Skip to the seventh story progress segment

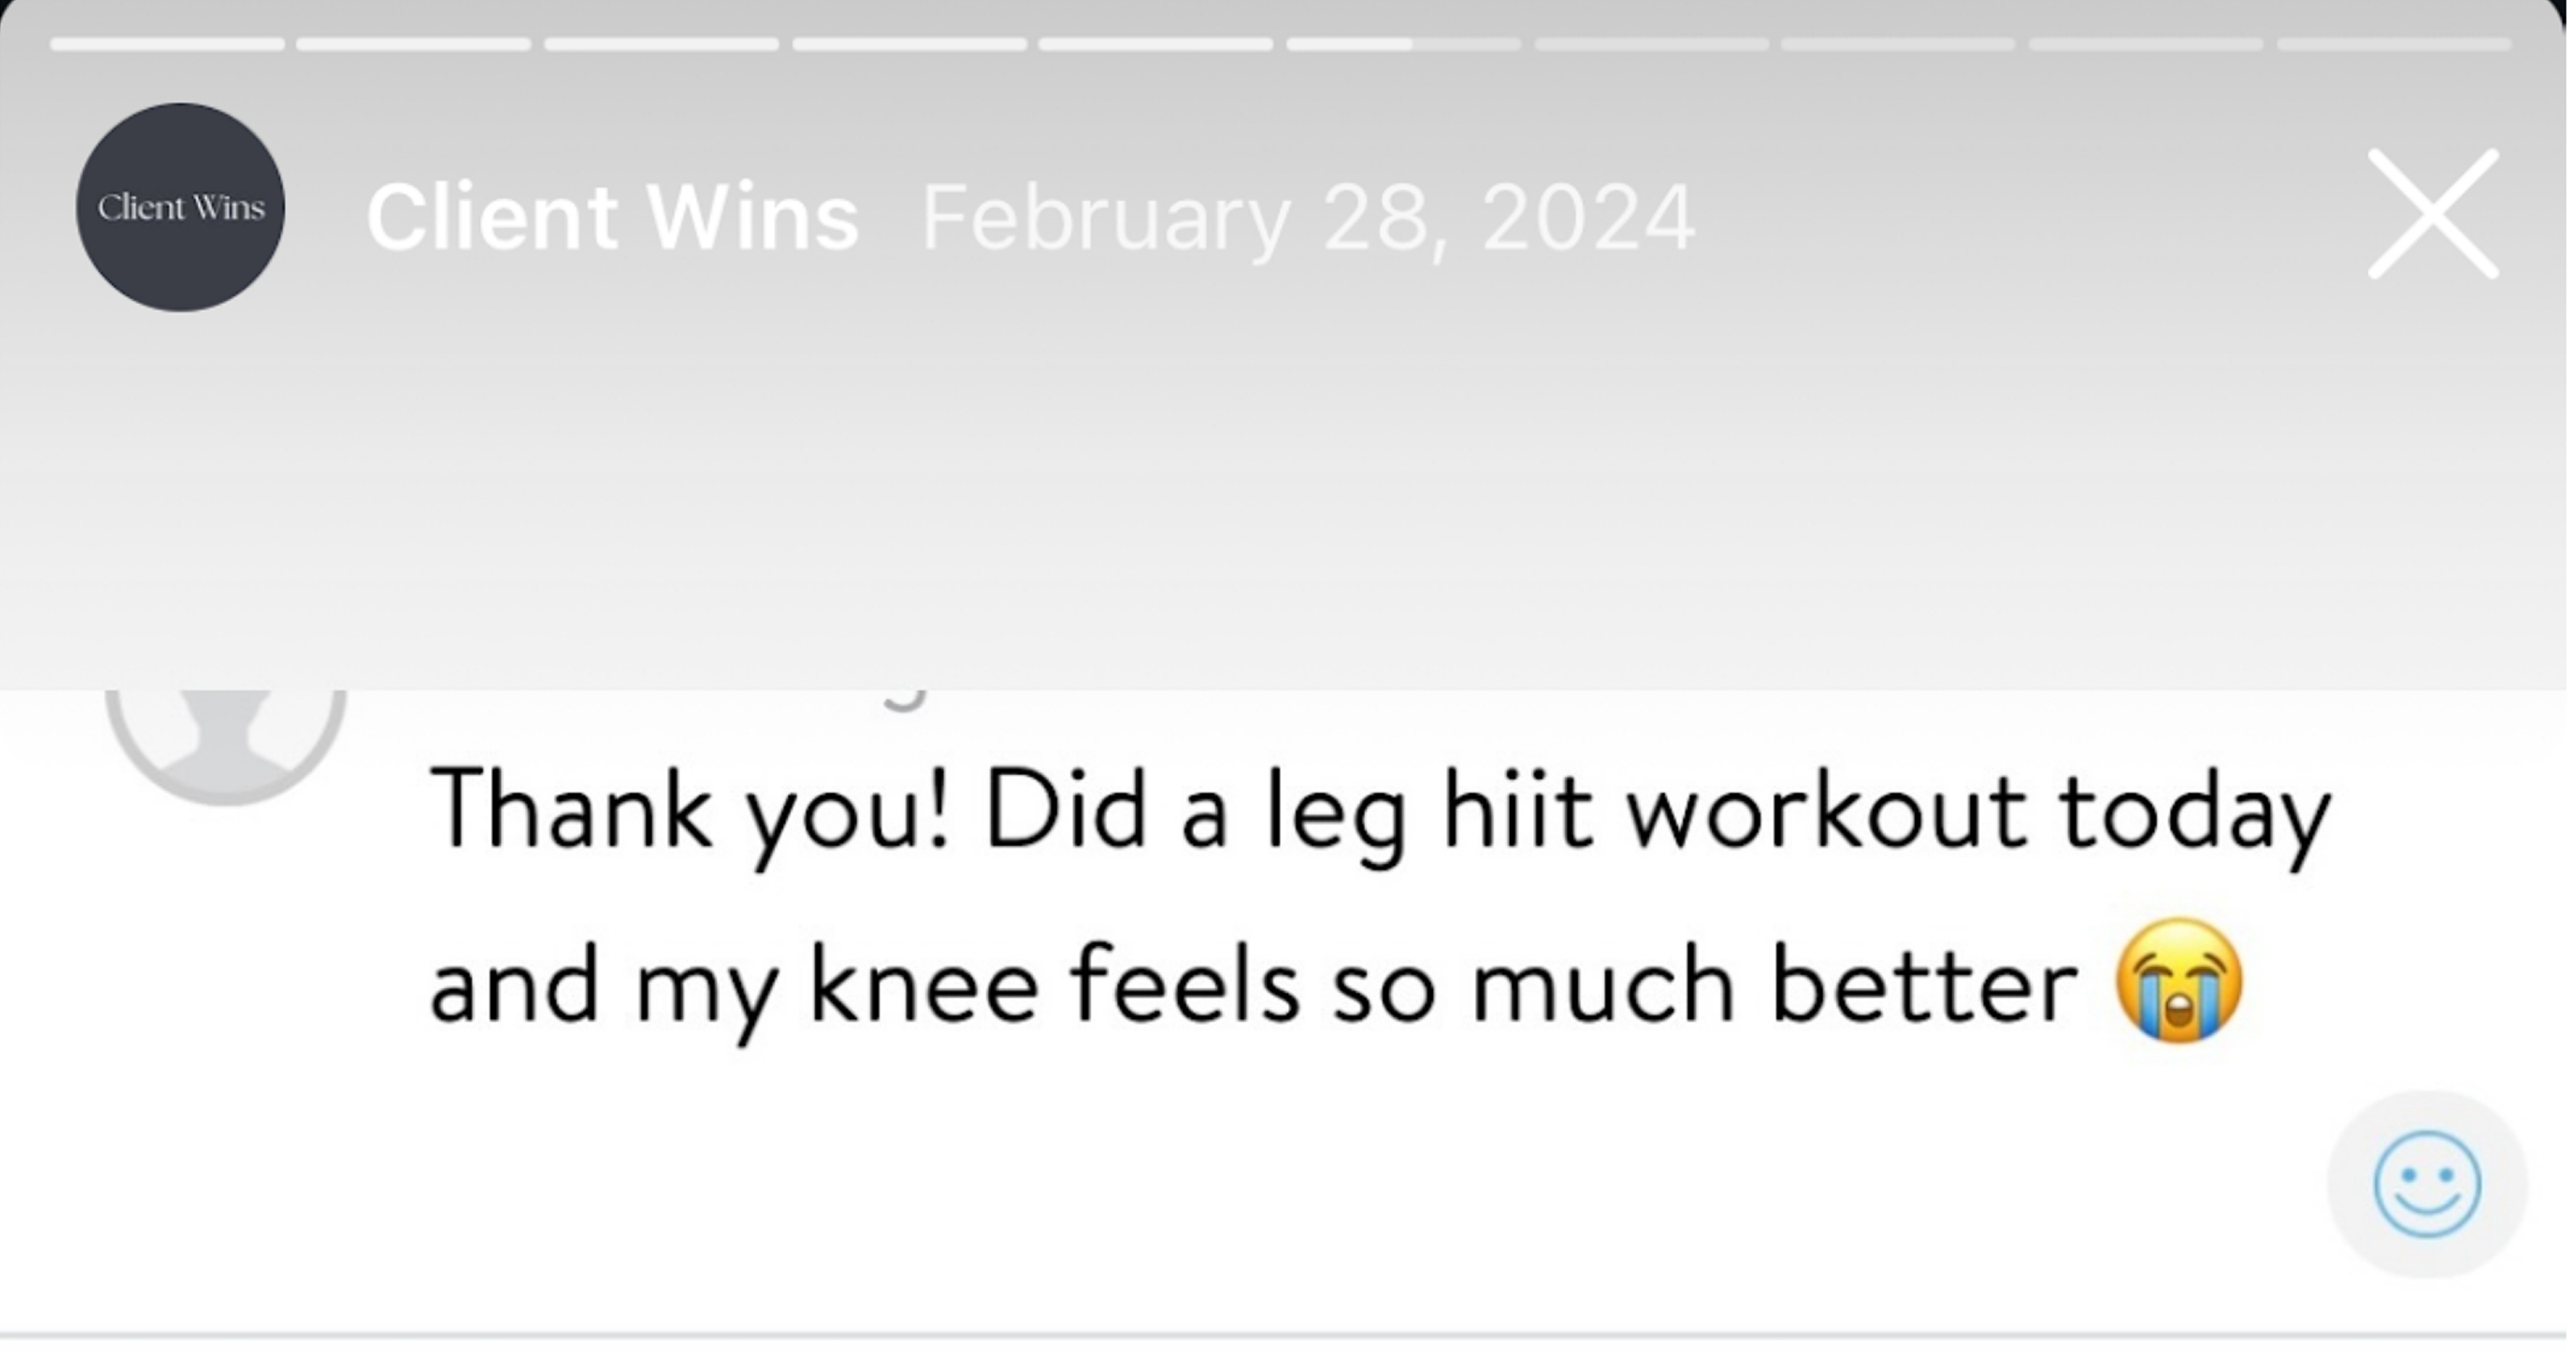click(1651, 44)
